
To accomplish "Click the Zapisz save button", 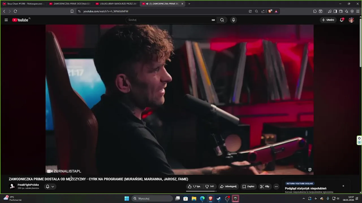I will [248, 186].
